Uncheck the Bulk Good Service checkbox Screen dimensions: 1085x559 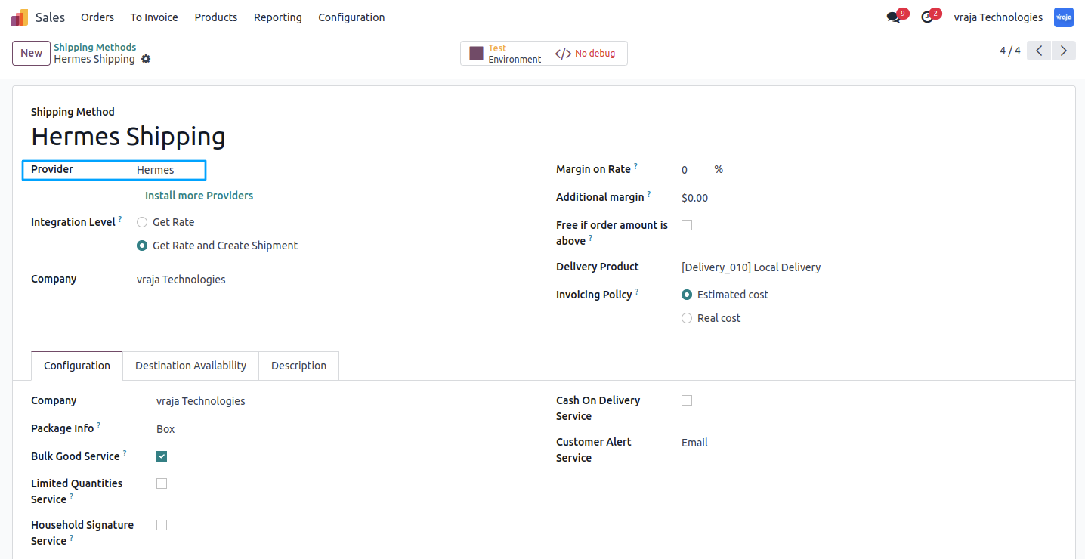coord(162,456)
